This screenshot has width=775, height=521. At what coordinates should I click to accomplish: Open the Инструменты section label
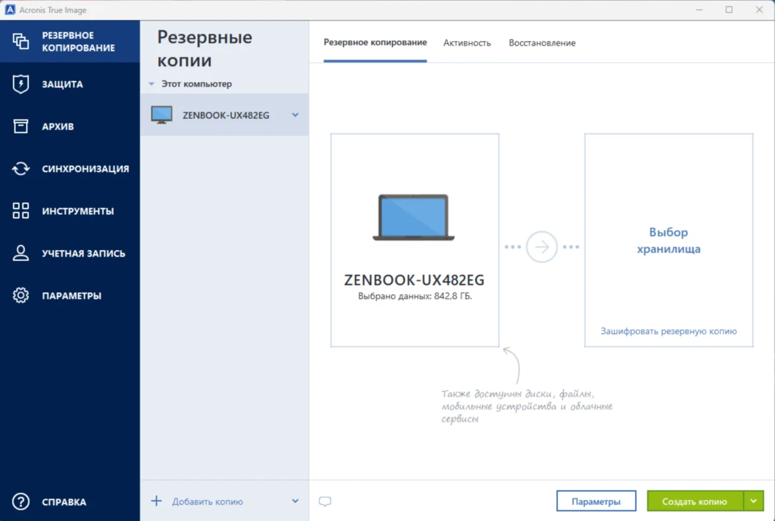click(78, 211)
